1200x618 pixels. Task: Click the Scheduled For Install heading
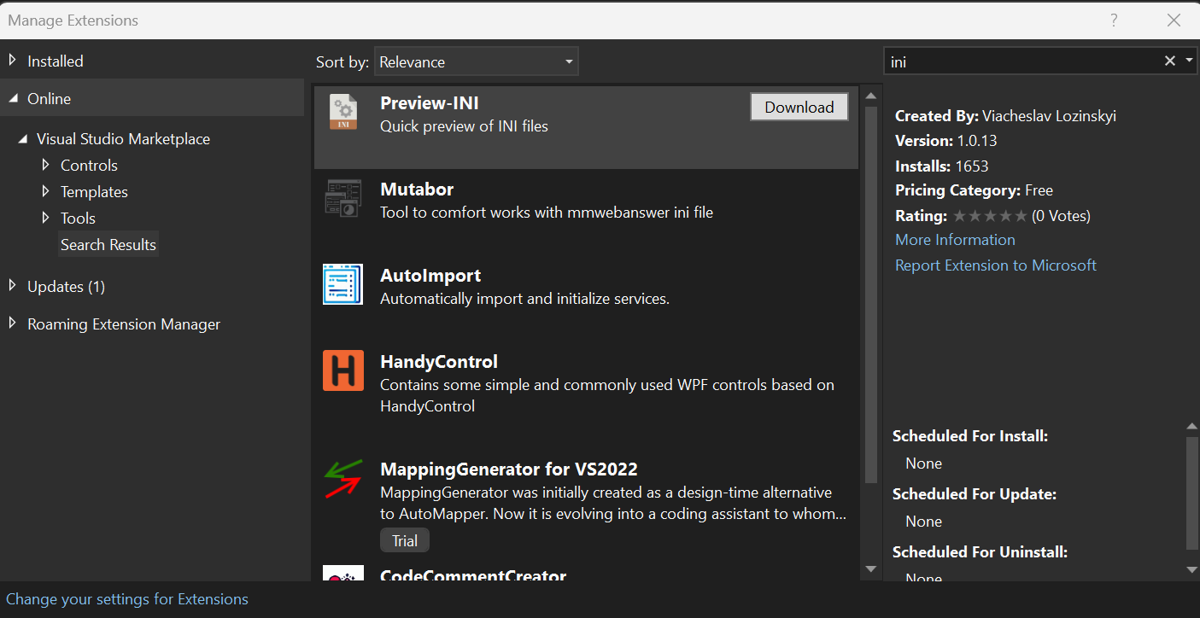click(x=970, y=436)
